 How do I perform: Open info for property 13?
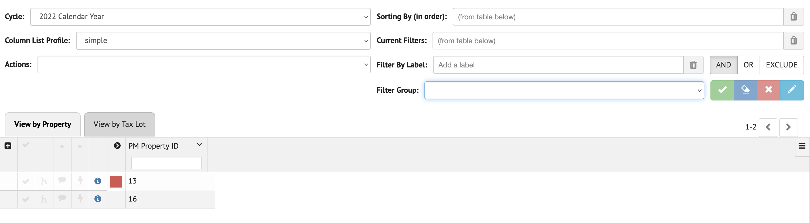coord(98,181)
